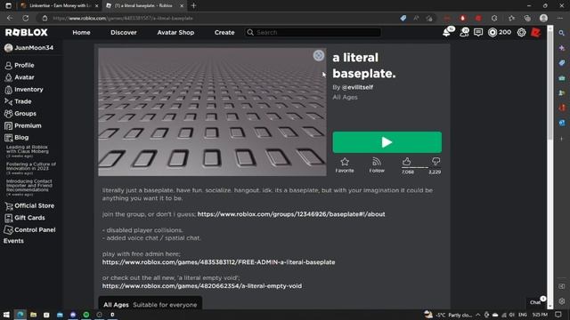The width and height of the screenshot is (570, 320).
Task: Click the username JuanMoon34
Action: tap(34, 47)
